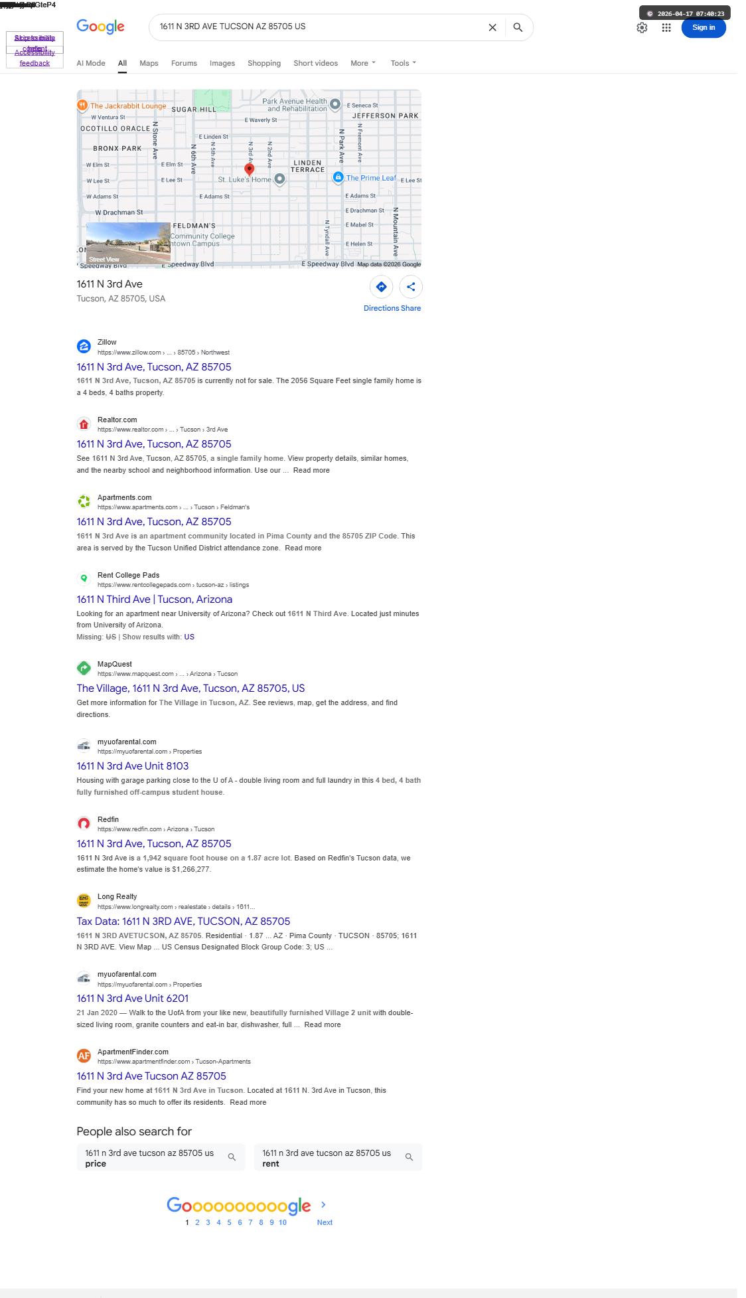
Task: Click the Directions icon button
Action: (381, 287)
